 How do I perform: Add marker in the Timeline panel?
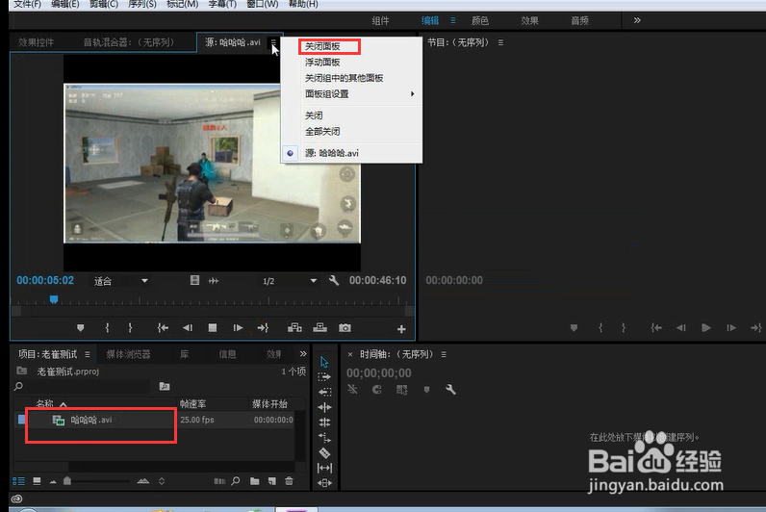[x=427, y=390]
